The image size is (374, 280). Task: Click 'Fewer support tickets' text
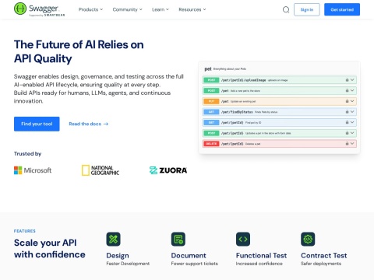tap(194, 264)
